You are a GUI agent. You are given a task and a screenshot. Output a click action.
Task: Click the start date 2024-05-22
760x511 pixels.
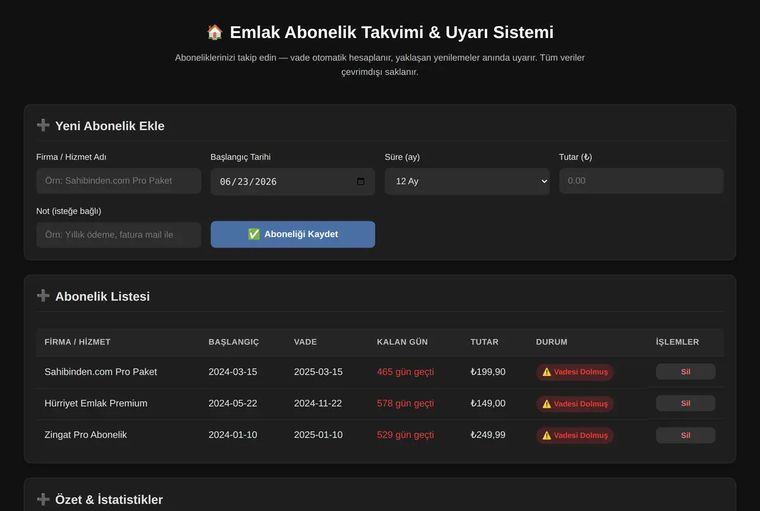click(232, 403)
